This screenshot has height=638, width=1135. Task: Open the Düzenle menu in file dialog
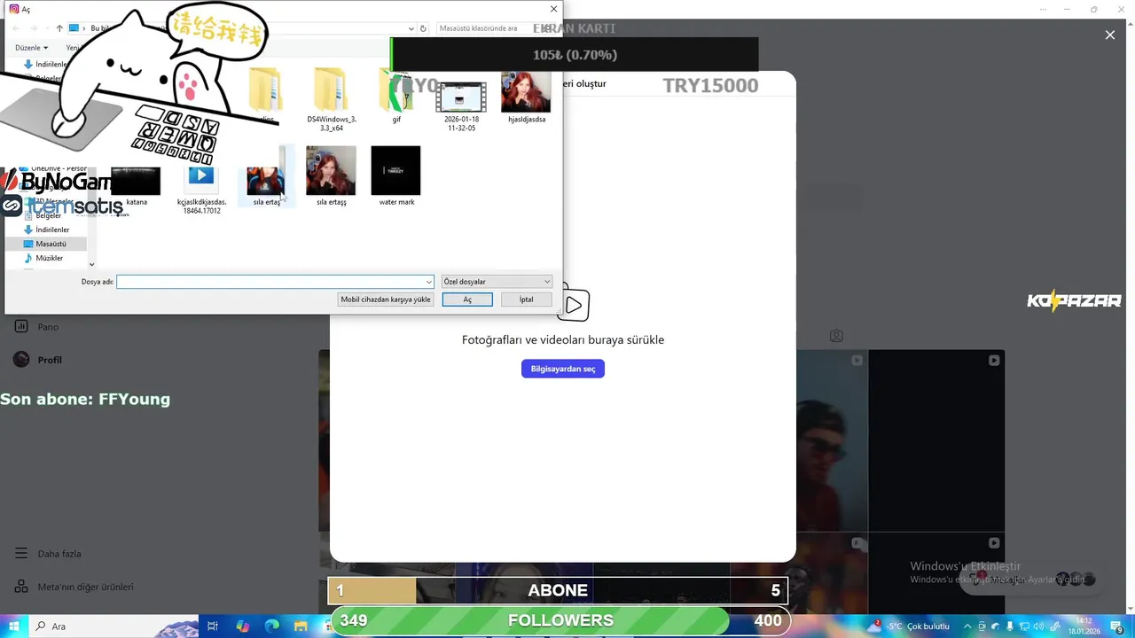click(x=31, y=48)
